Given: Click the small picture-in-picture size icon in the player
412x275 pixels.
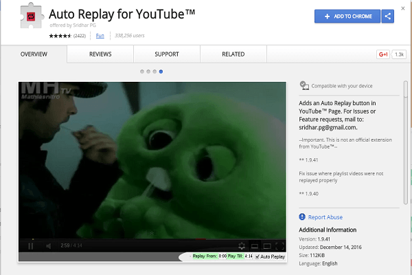Looking at the screenshot, I should coord(255,247).
